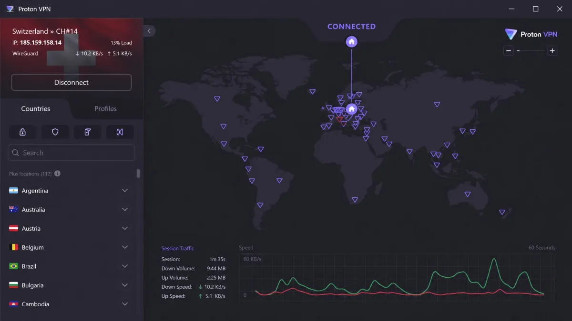Viewport: 572px width, 321px height.
Task: Expand the Bulgaria server list
Action: (x=125, y=285)
